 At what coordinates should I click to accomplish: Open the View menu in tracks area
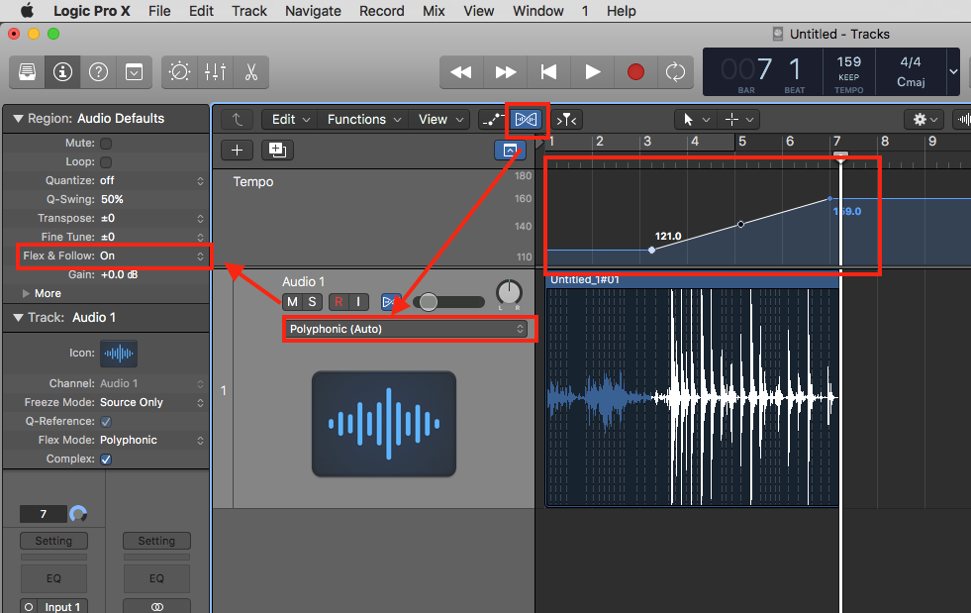[440, 119]
